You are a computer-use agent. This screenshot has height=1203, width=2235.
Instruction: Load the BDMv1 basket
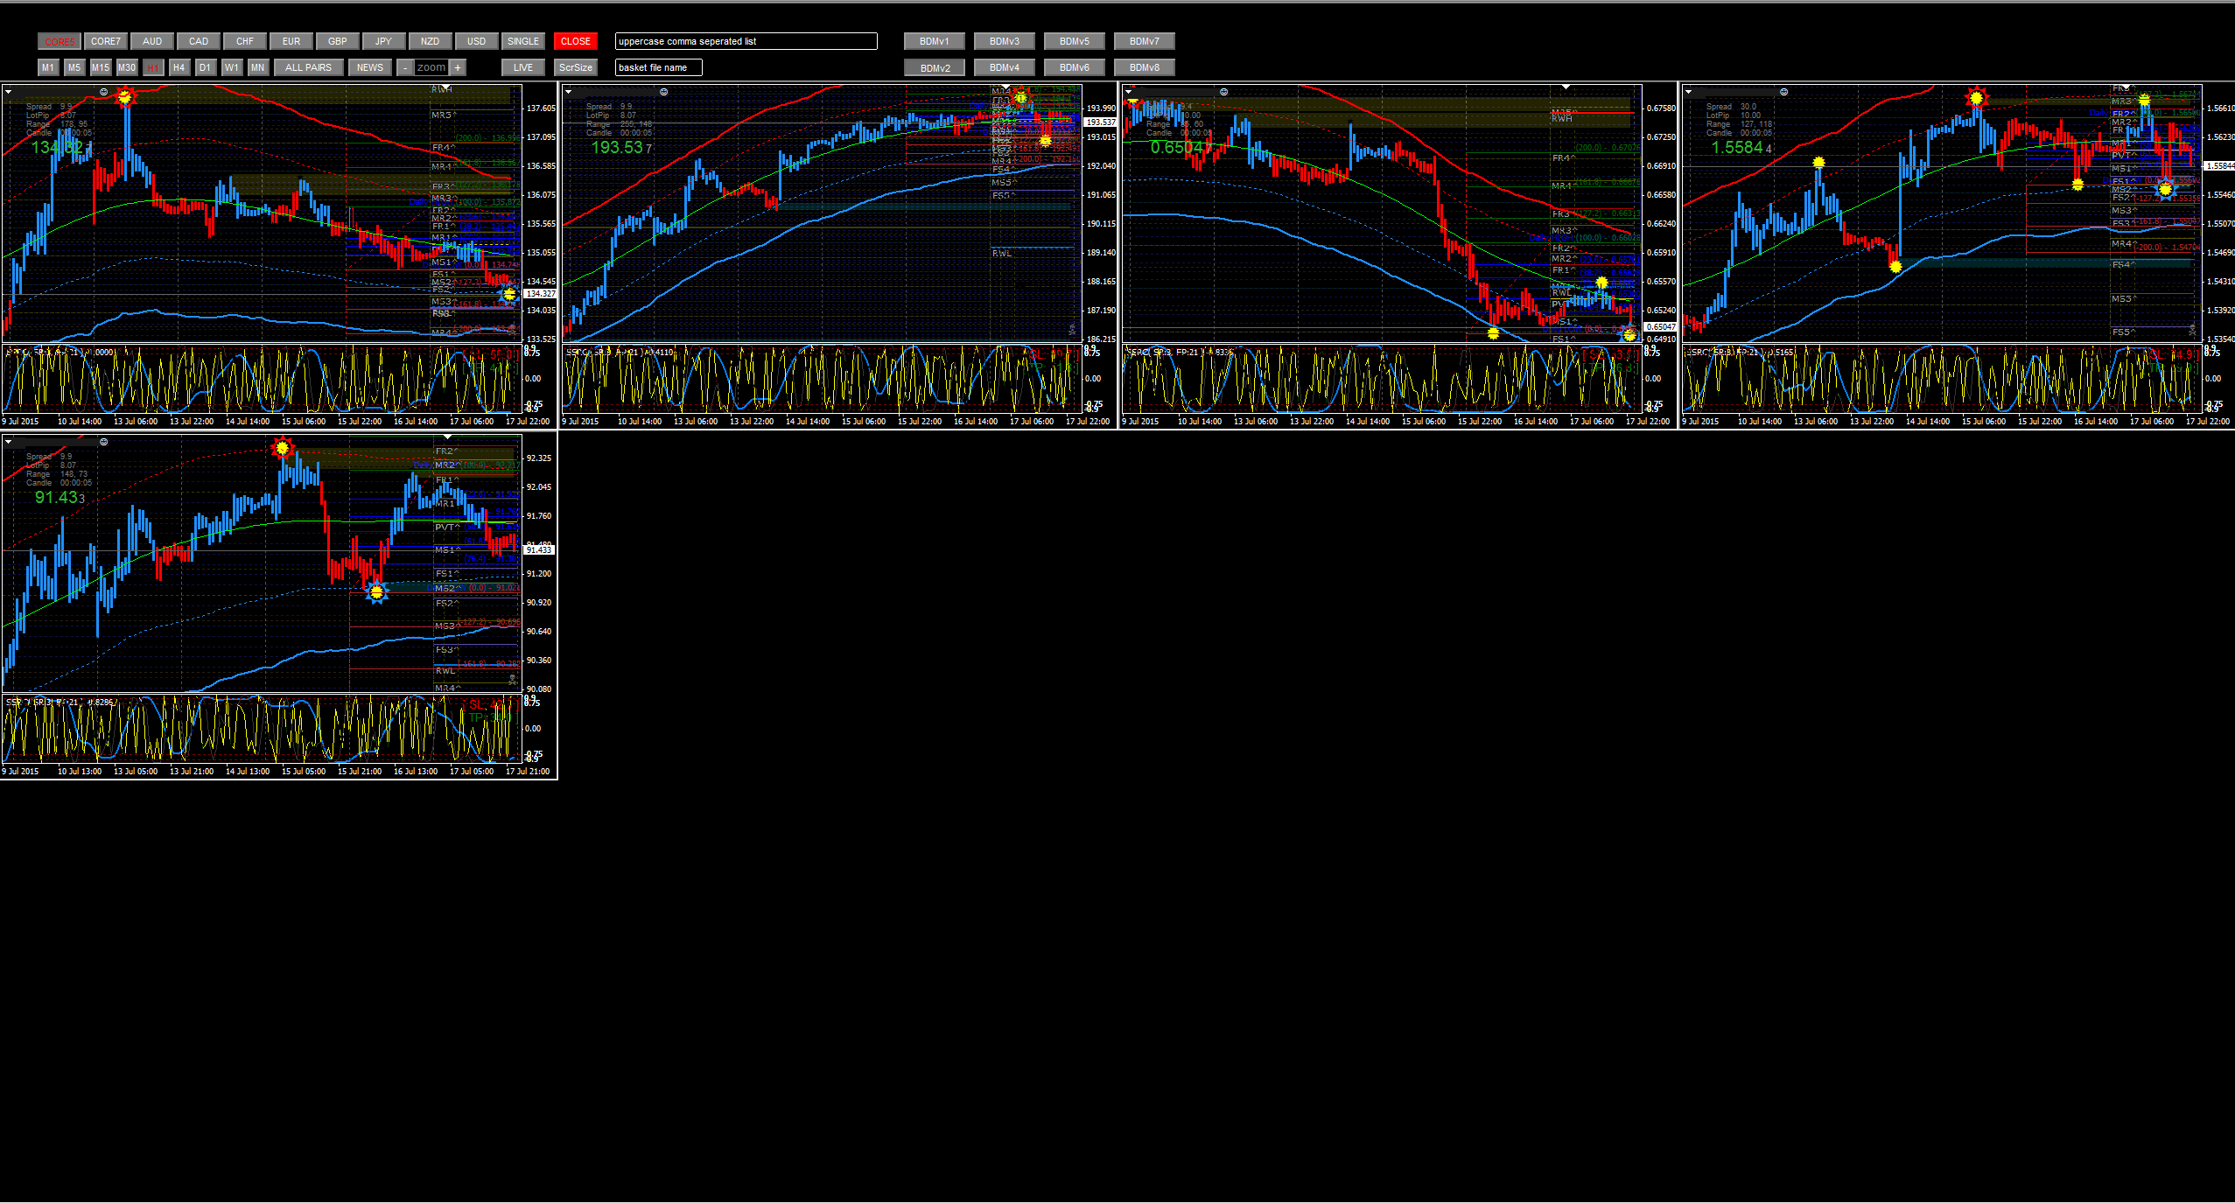point(935,41)
